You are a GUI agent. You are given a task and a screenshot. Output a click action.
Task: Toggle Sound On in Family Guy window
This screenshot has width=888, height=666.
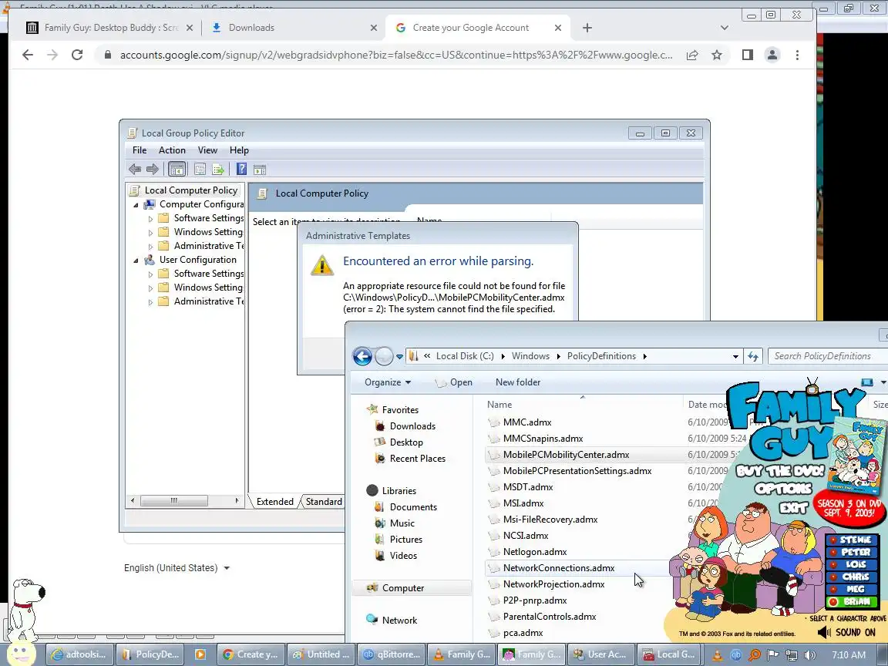coord(847,632)
